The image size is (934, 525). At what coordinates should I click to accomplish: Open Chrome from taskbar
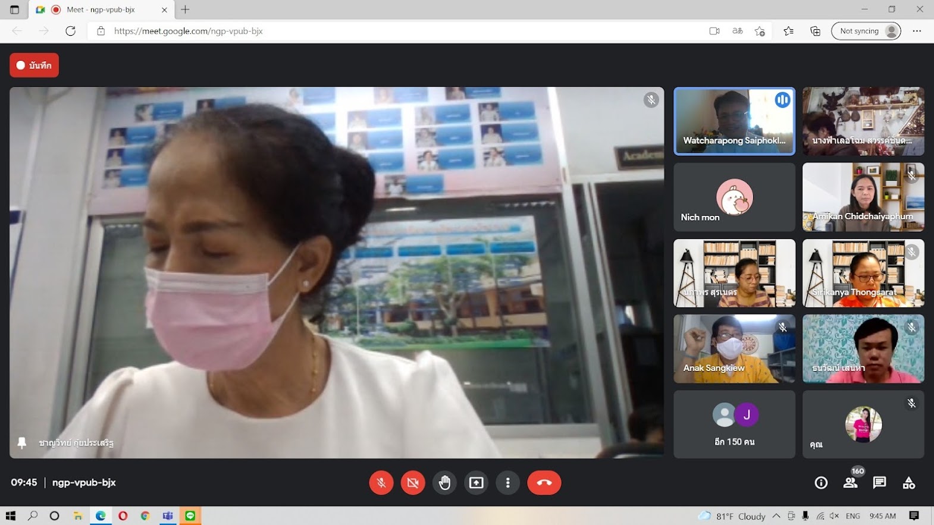point(145,515)
